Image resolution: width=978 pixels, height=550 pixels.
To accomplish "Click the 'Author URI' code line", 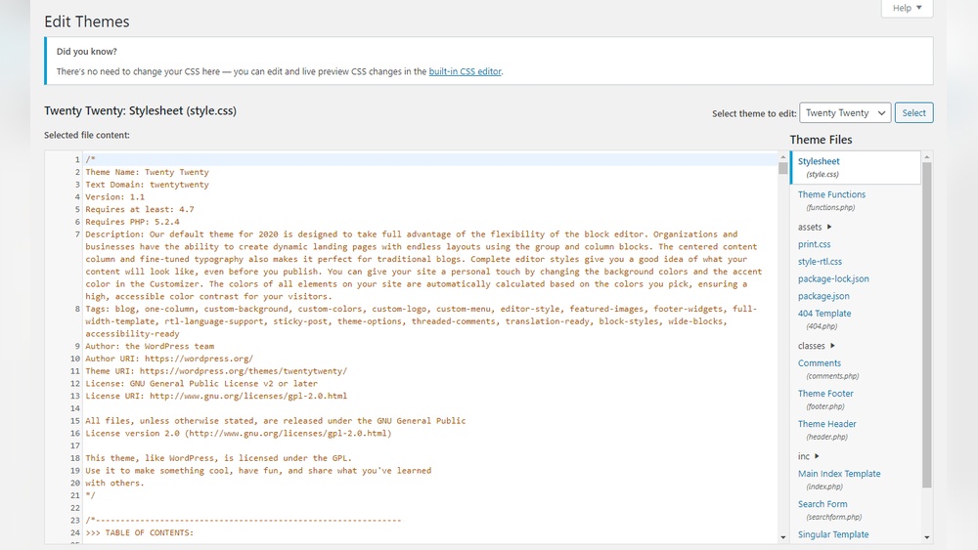I will 169,359.
